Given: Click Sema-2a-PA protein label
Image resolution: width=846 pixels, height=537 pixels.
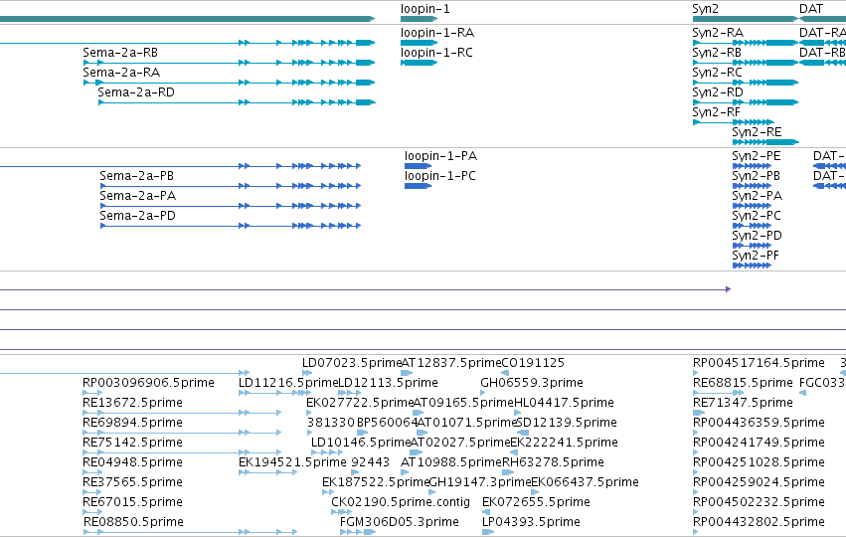Looking at the screenshot, I should [x=138, y=196].
